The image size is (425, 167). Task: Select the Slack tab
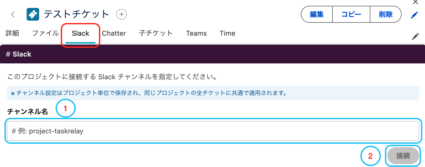(x=80, y=34)
